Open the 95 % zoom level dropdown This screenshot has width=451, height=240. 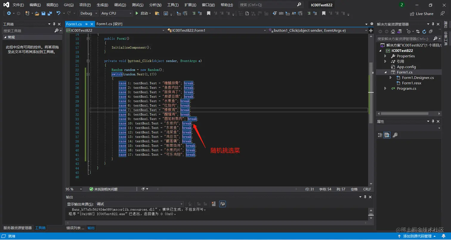pos(74,189)
